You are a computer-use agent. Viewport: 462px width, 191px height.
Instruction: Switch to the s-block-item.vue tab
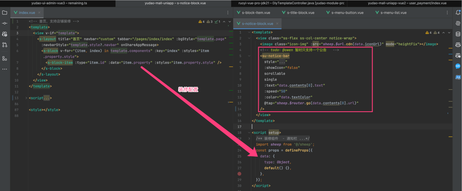coord(256,13)
